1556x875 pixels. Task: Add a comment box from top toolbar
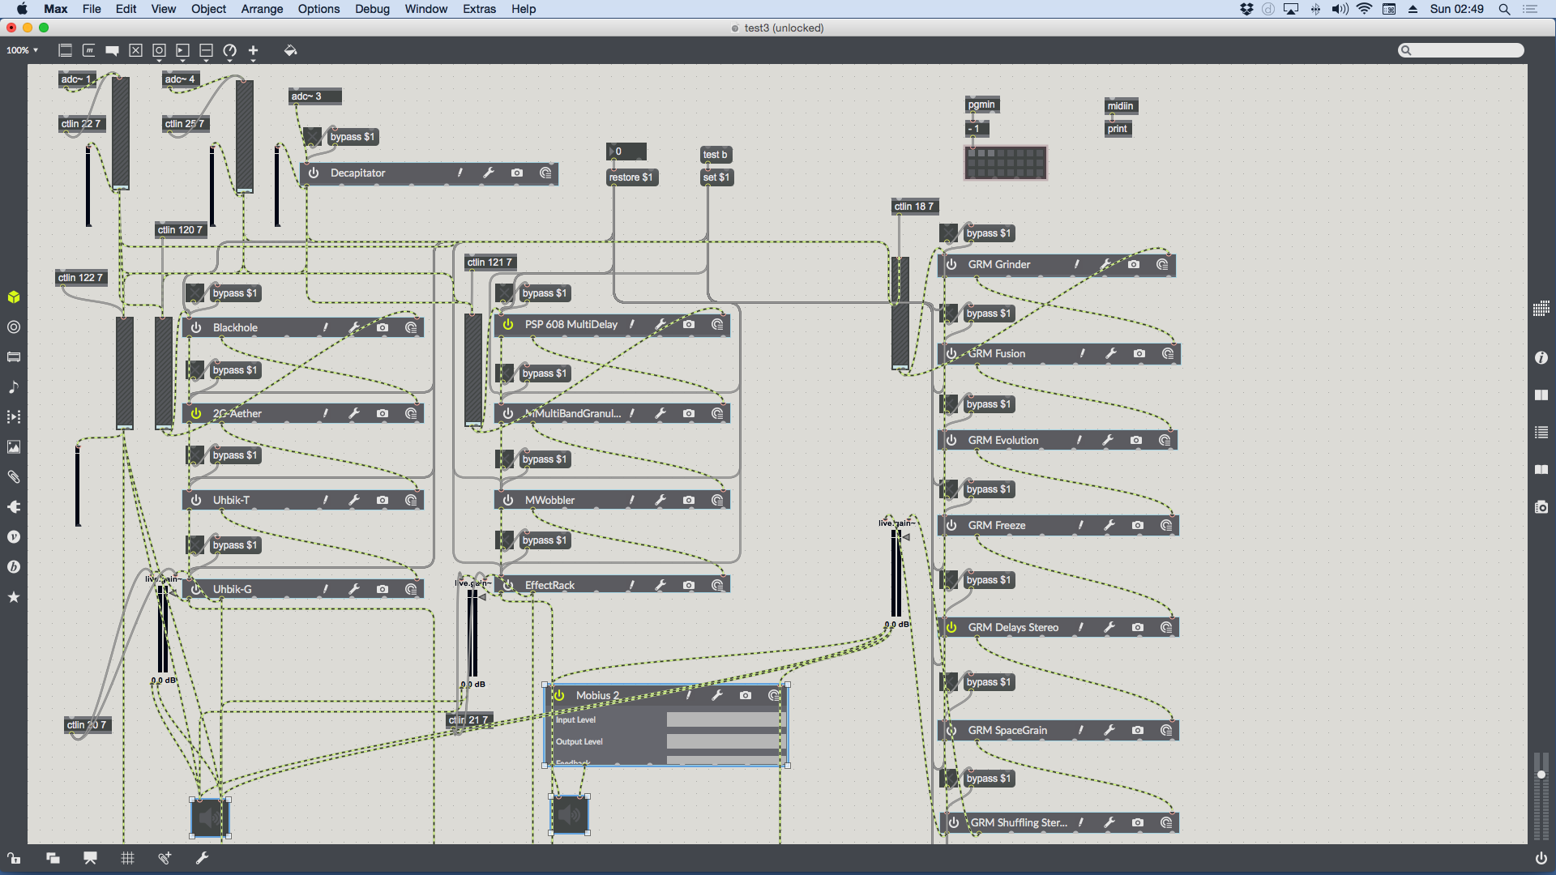tap(112, 50)
